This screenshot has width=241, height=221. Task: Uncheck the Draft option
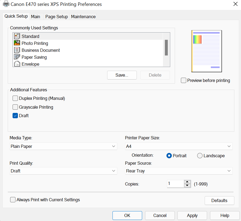(15, 116)
